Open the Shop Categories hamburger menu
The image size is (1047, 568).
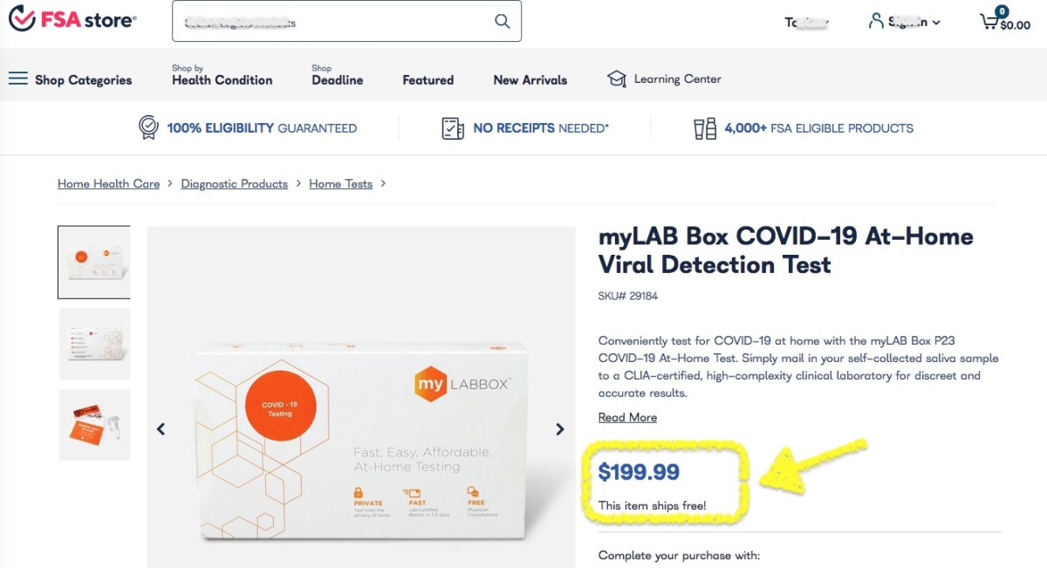coord(18,79)
